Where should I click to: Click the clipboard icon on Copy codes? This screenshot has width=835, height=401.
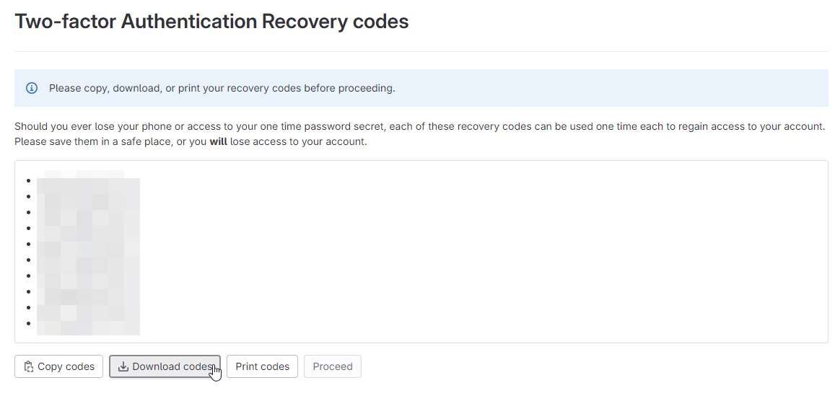[x=29, y=366]
